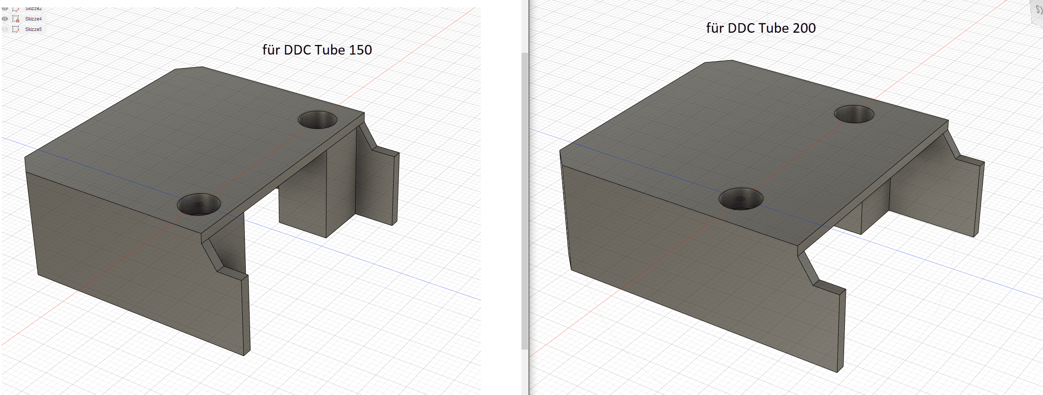Click the locked sketch icon of Skizze4
The image size is (1043, 395).
coord(16,19)
